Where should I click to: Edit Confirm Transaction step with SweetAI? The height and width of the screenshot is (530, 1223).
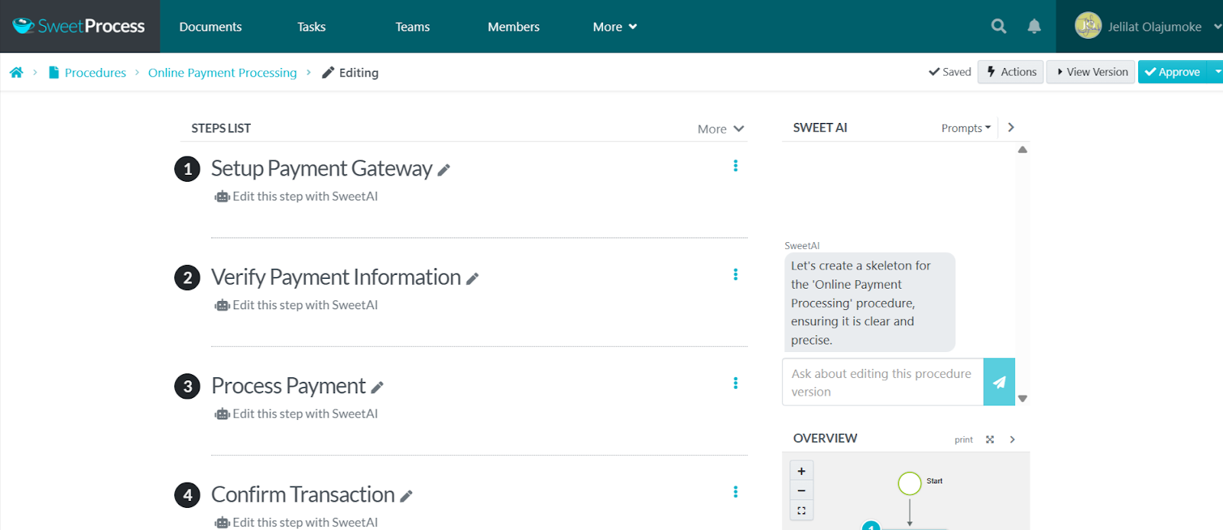(x=297, y=522)
